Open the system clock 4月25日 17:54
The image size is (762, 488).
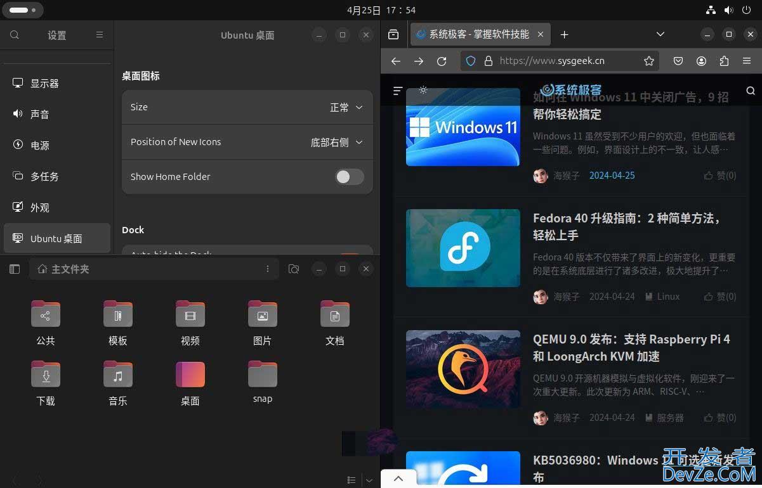(381, 10)
